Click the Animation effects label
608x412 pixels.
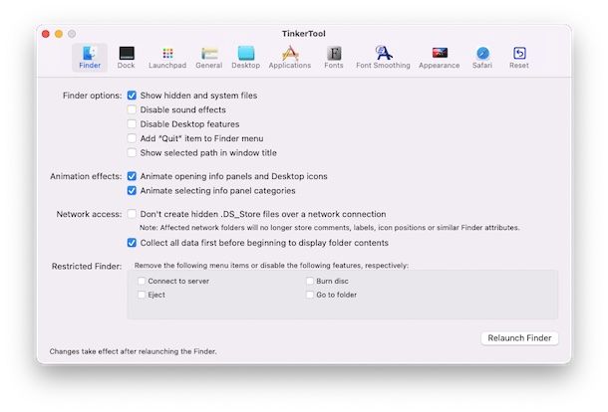(x=86, y=176)
